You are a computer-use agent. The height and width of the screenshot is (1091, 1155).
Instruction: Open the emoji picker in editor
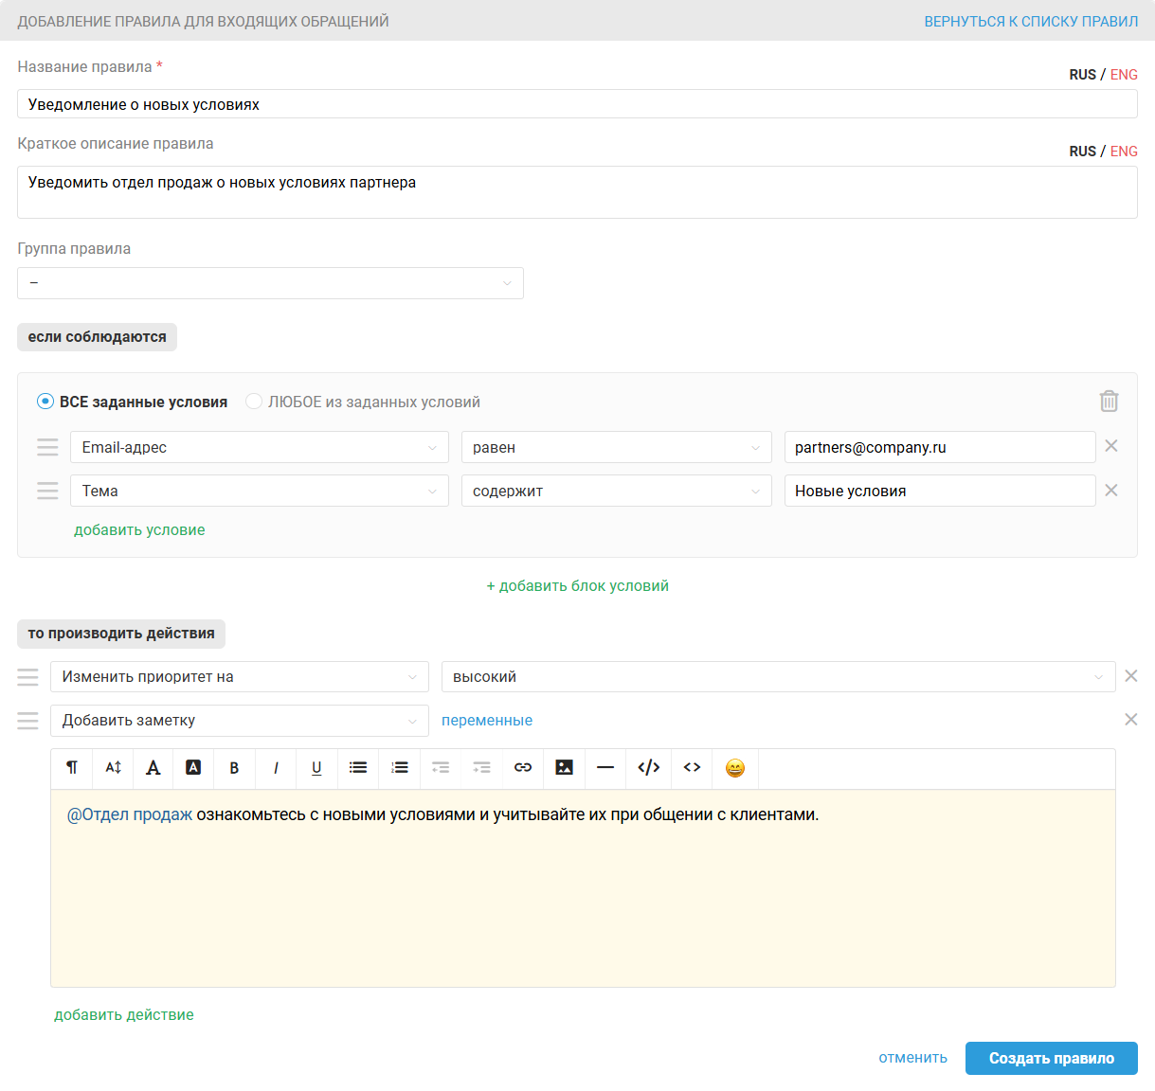coord(734,768)
